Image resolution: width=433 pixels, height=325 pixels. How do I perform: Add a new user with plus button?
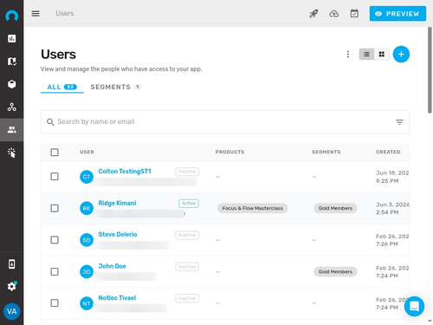click(x=401, y=55)
